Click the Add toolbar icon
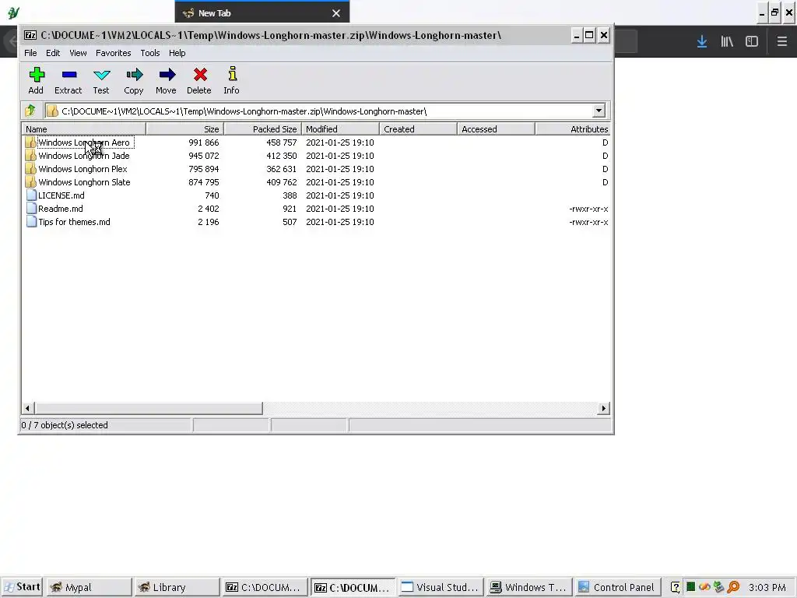This screenshot has width=797, height=598. 36,76
